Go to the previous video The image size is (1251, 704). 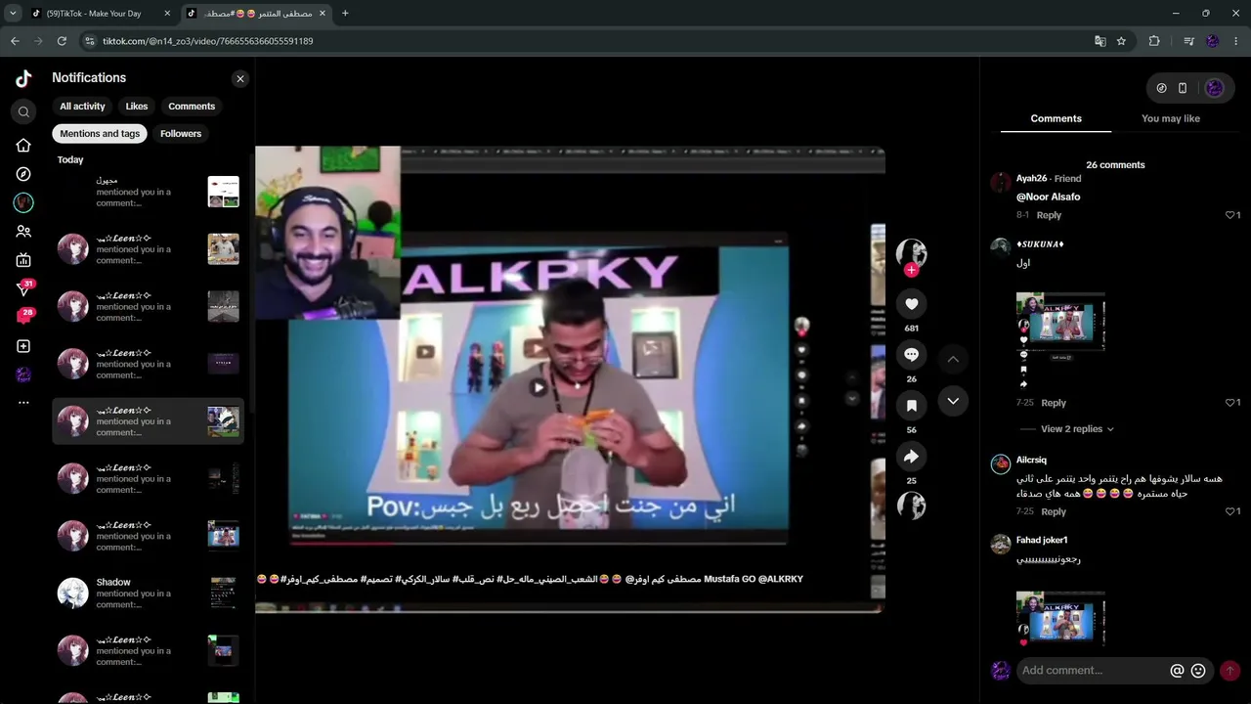(x=953, y=360)
